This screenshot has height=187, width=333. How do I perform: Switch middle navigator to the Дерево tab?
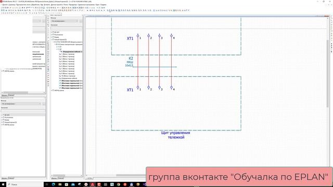click(54, 178)
